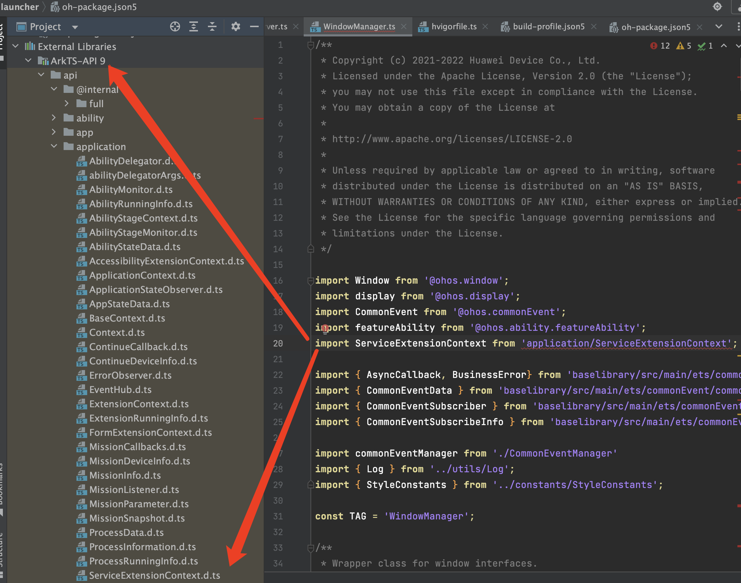This screenshot has height=583, width=741.
Task: Select AbilityMonitor.d.ts file
Action: [x=131, y=190]
